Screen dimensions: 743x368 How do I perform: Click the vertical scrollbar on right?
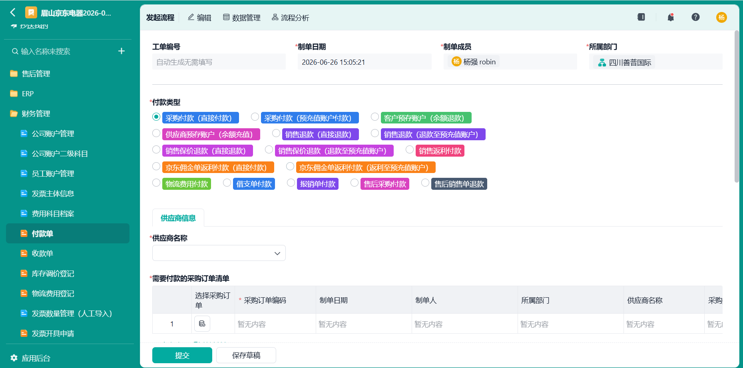(737, 107)
